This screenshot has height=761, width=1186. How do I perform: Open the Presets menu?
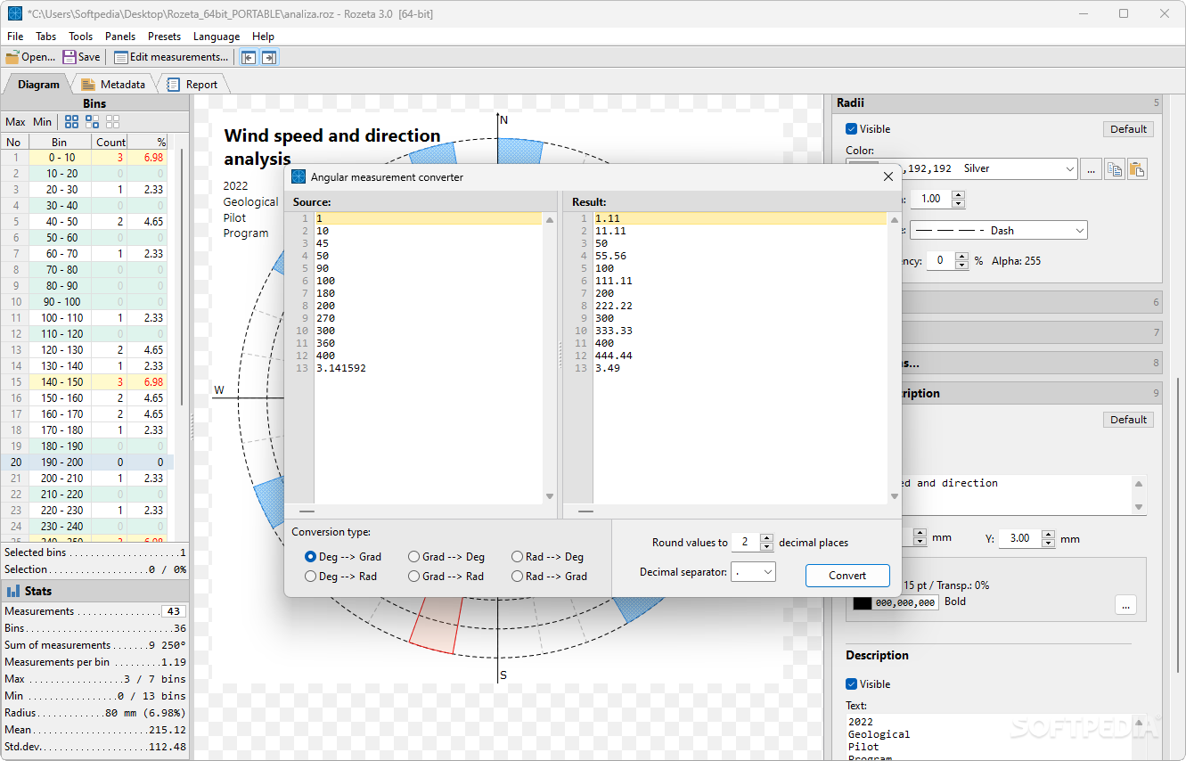coord(164,37)
